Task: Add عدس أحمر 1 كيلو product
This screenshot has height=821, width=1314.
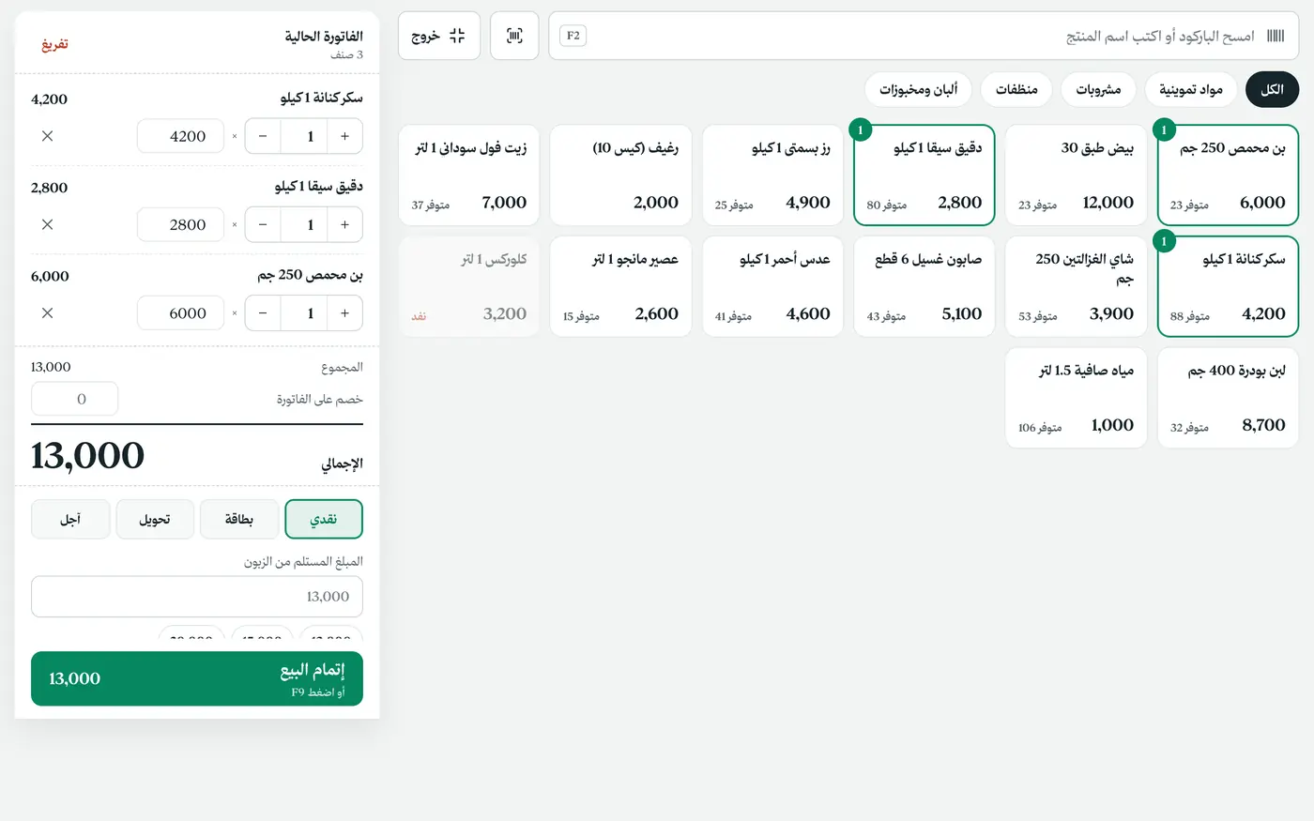Action: pyautogui.click(x=772, y=286)
